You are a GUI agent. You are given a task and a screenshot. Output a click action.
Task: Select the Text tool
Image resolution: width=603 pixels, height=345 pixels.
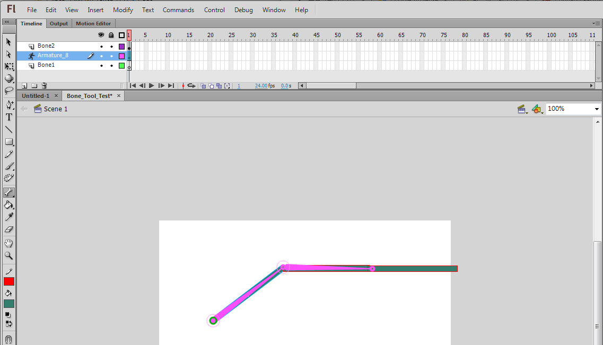(9, 117)
